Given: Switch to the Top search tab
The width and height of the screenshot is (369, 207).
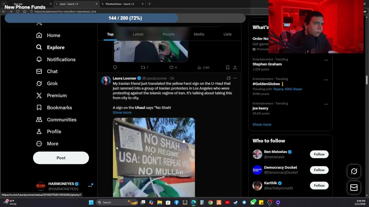Looking at the screenshot, I should tap(110, 34).
